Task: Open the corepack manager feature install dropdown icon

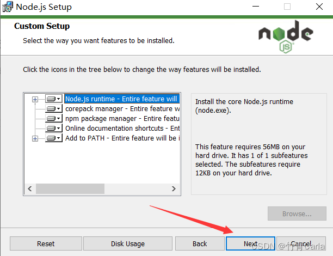Action: click(54, 108)
